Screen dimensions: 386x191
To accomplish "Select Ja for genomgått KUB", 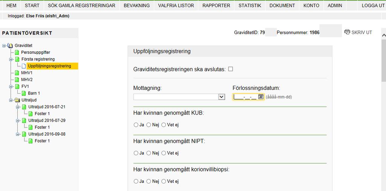I will point(136,125).
